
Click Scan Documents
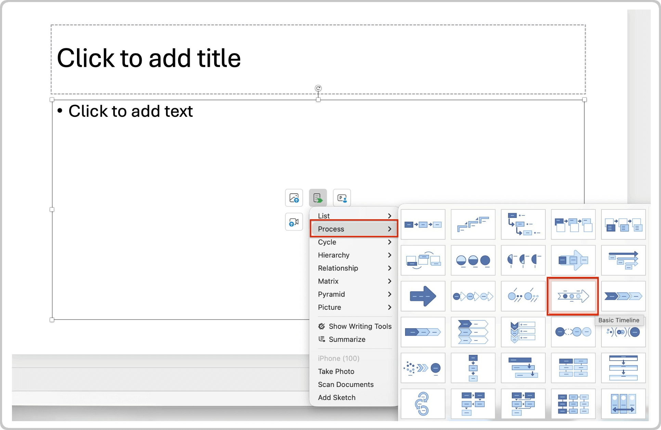pos(346,384)
